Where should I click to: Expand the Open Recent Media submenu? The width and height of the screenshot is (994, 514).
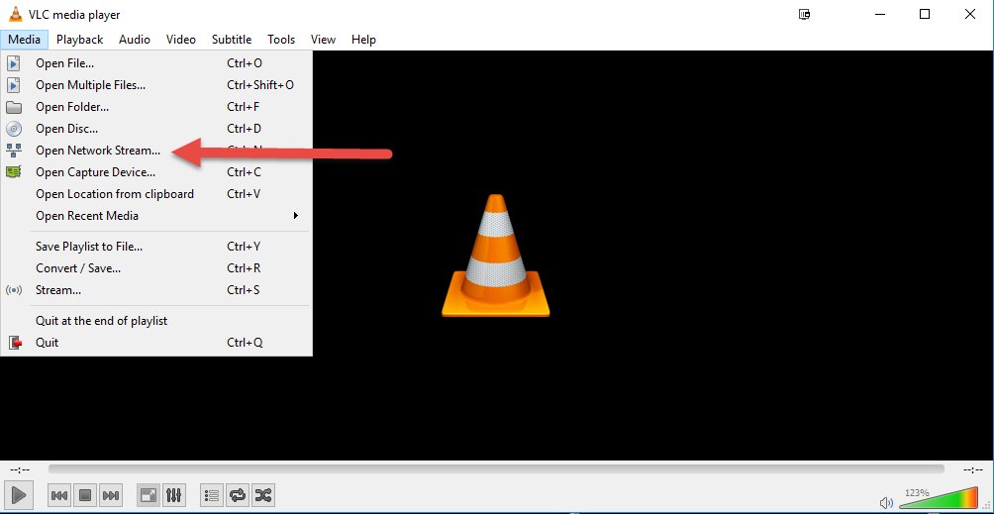tap(156, 216)
